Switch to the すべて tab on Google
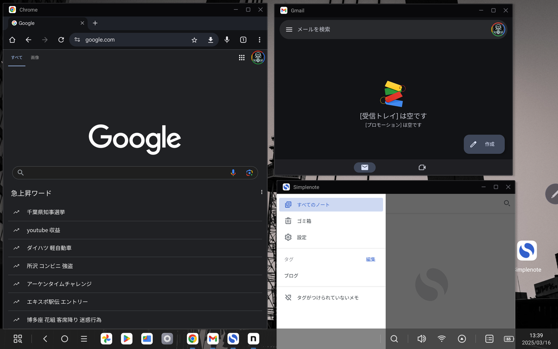Screen dimensions: 558x349 [17, 58]
